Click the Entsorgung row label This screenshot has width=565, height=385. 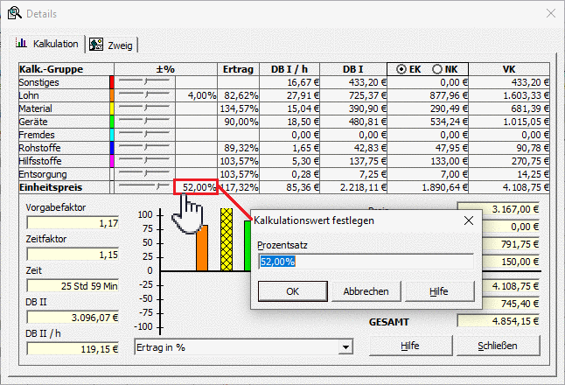coord(43,174)
